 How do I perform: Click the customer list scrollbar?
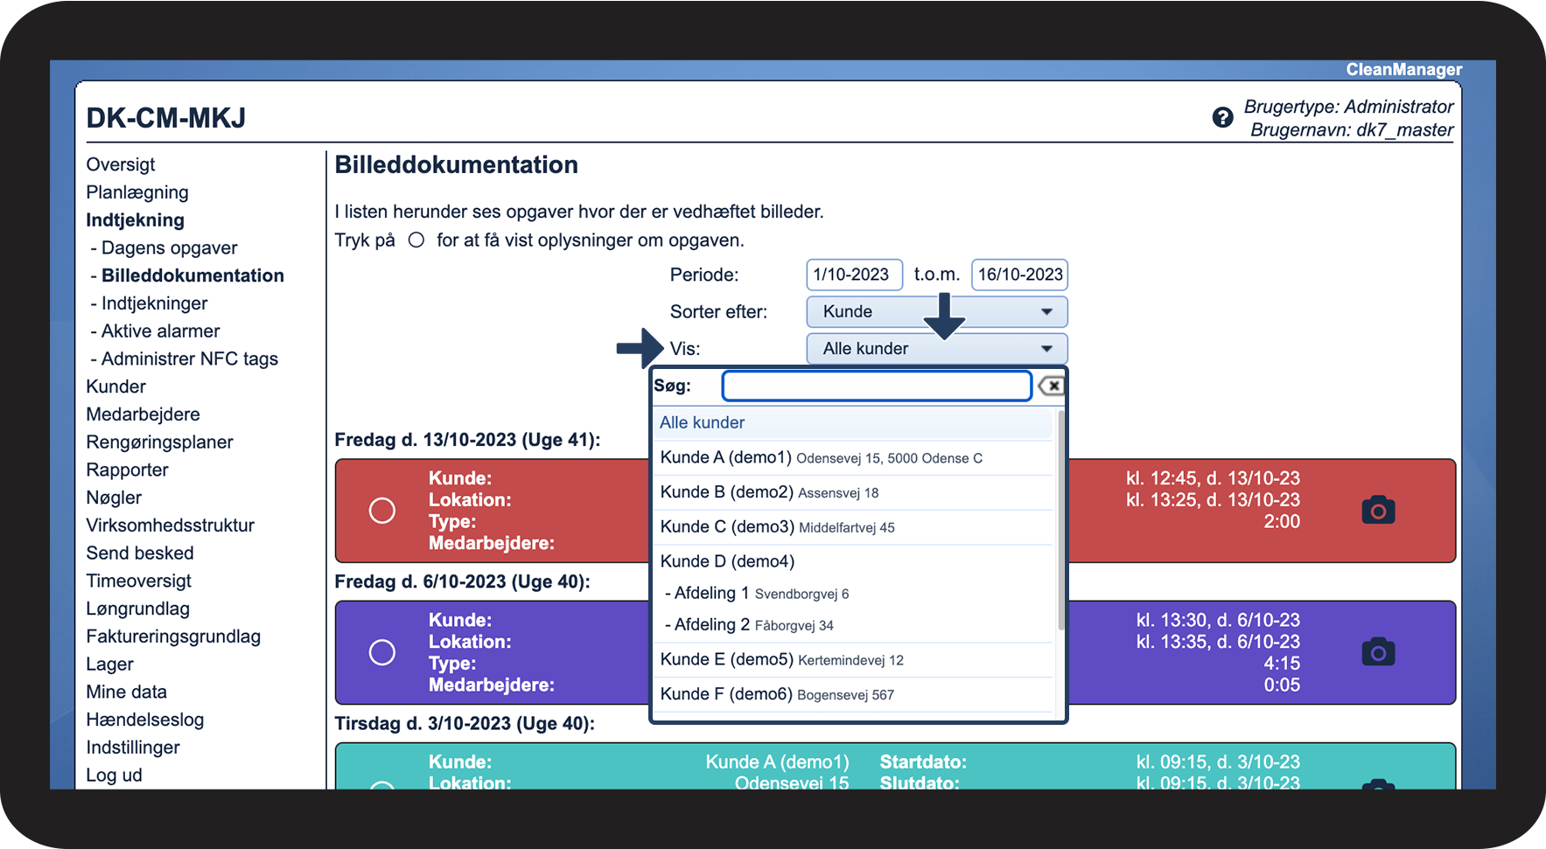[1060, 520]
